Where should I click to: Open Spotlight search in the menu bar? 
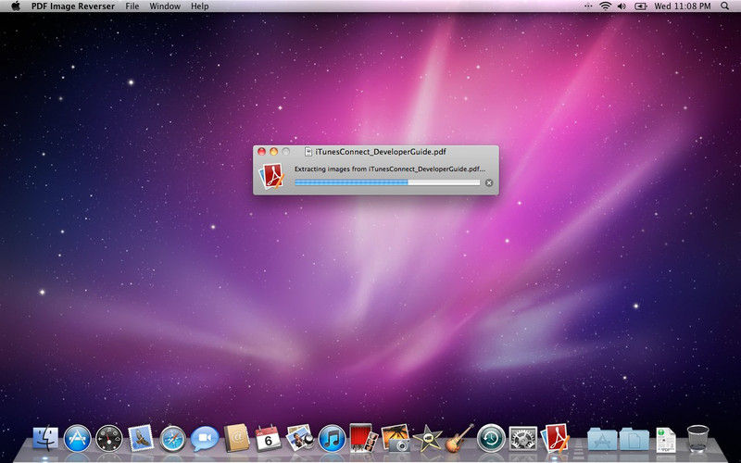[725, 6]
